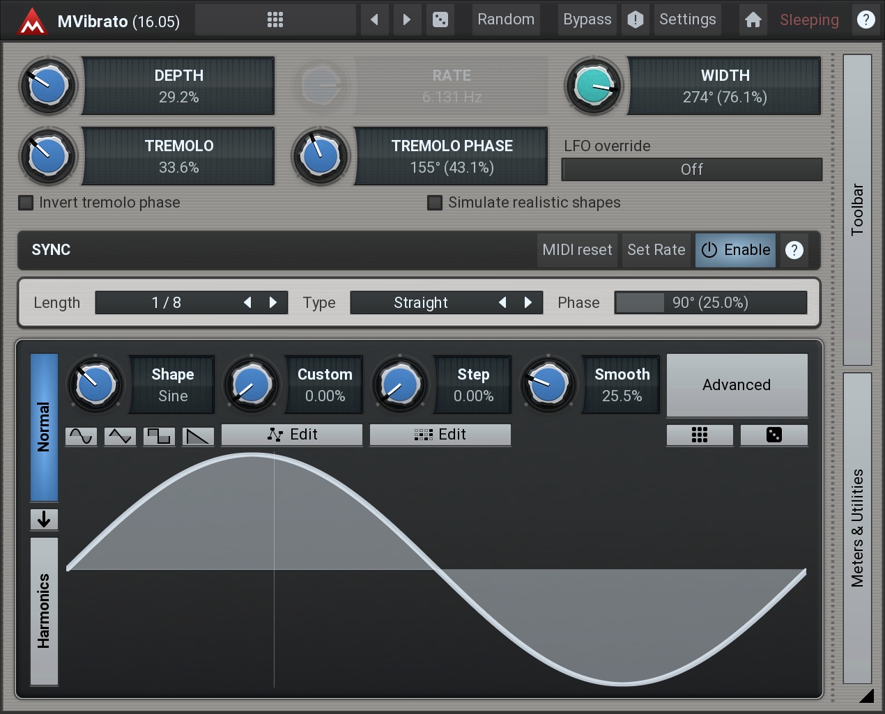Click the TREMOLO PHASE knob
Viewport: 885px width, 714px height.
coord(321,156)
